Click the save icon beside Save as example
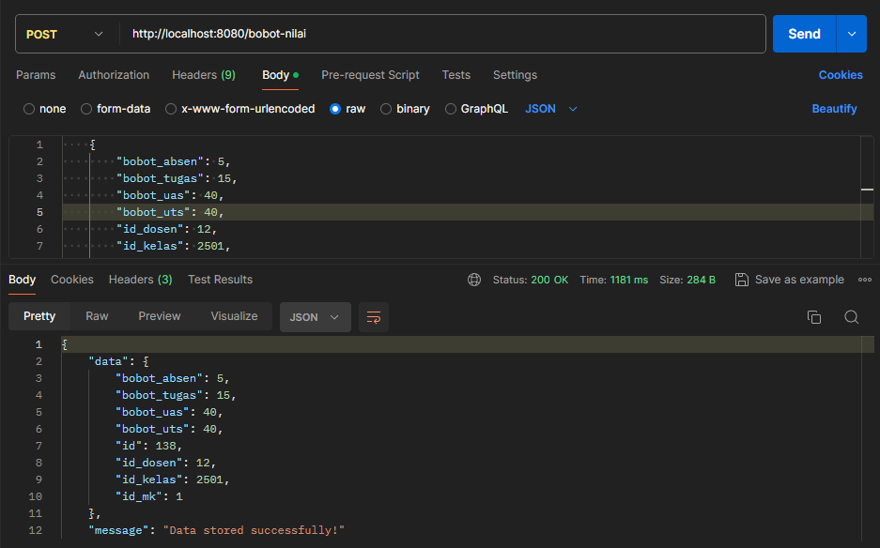Image resolution: width=880 pixels, height=548 pixels. 742,280
